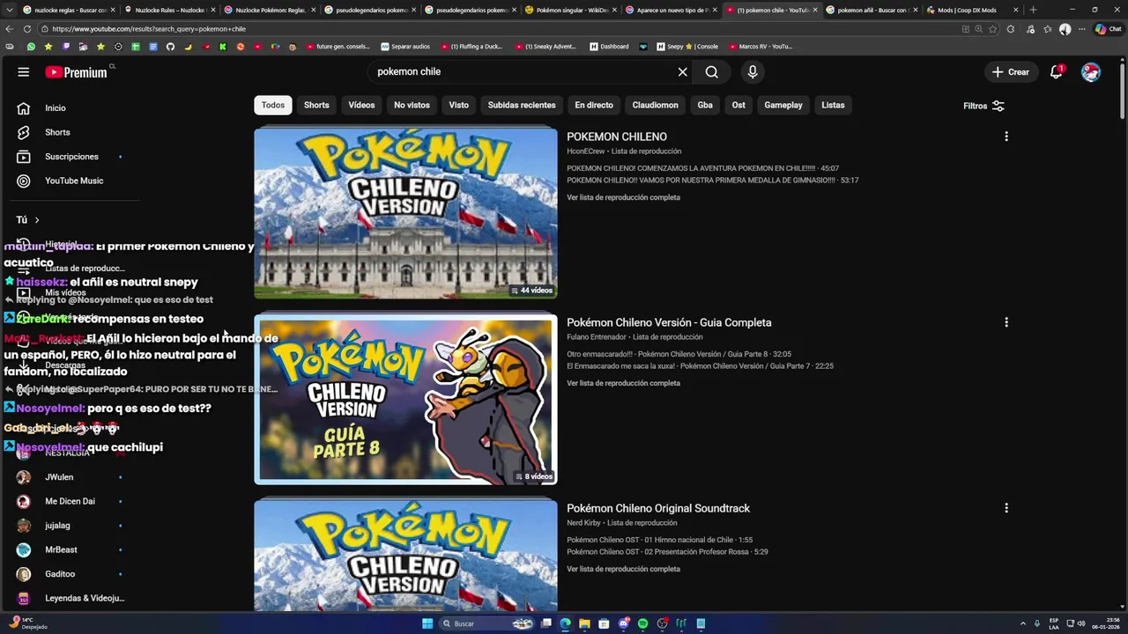This screenshot has height=634, width=1128.
Task: Open File Explorer from the taskbar
Action: click(584, 623)
